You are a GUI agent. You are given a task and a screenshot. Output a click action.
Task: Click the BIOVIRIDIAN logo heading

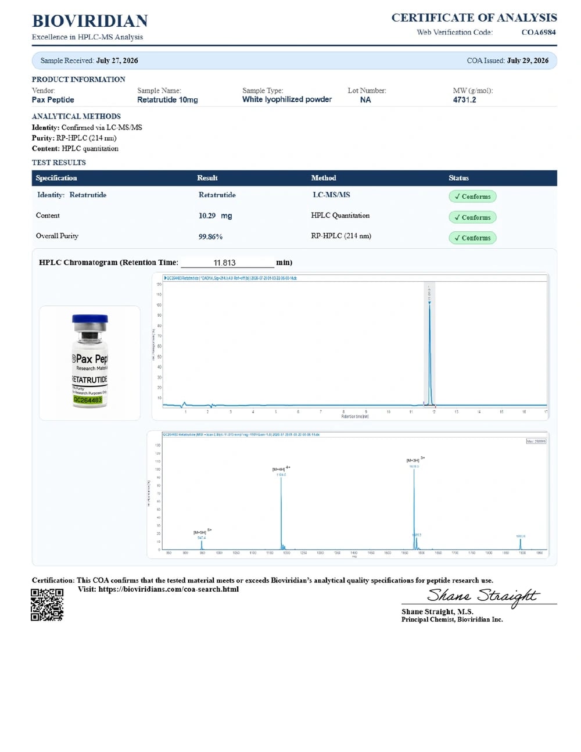(90, 21)
